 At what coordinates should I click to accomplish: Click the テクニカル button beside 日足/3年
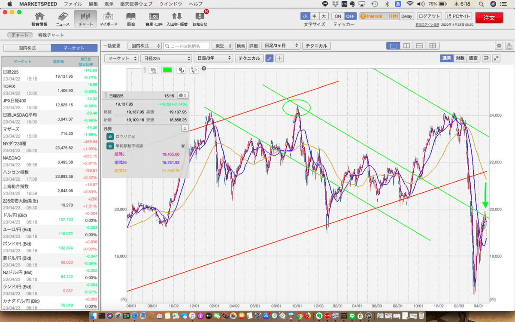(x=248, y=58)
